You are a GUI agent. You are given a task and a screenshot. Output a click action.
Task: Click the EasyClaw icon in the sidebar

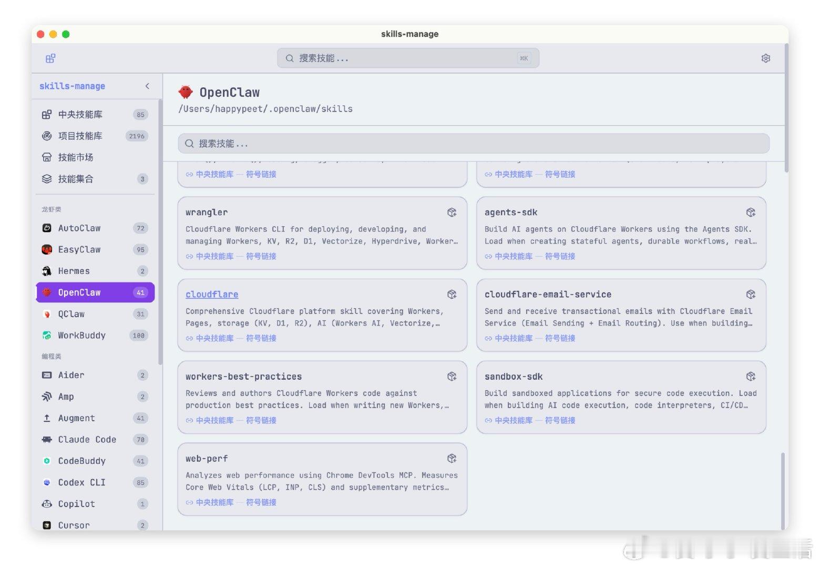click(47, 249)
